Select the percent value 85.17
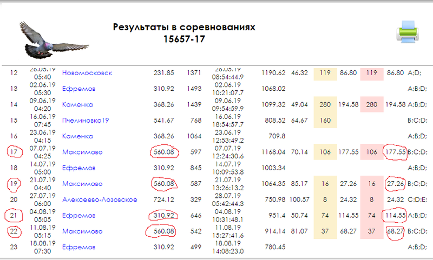Viewport: 433px width, 260px height. pos(299,184)
